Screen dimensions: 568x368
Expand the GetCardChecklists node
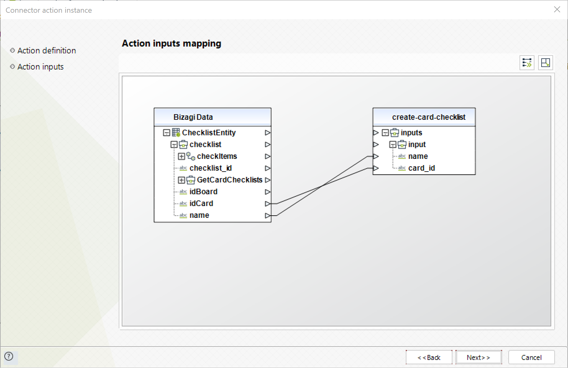181,180
